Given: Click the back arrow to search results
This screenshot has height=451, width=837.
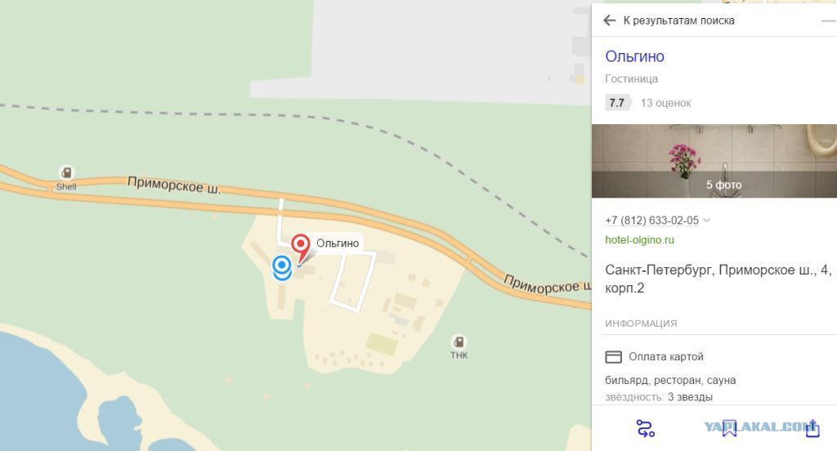Looking at the screenshot, I should (x=609, y=20).
